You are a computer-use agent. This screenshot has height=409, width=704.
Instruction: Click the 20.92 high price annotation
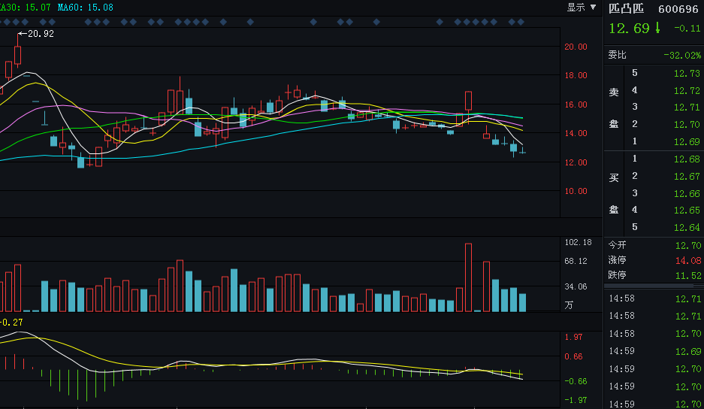coord(36,34)
